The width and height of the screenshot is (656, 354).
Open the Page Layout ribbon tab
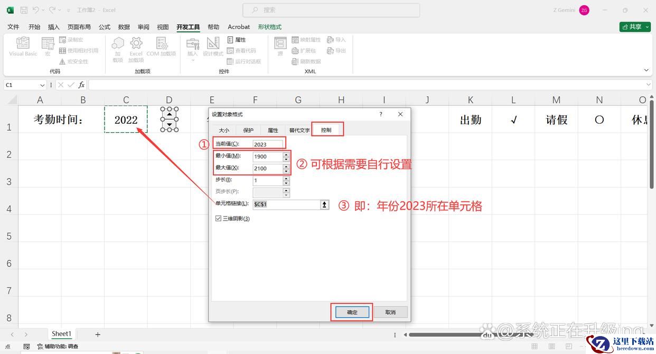pos(79,27)
